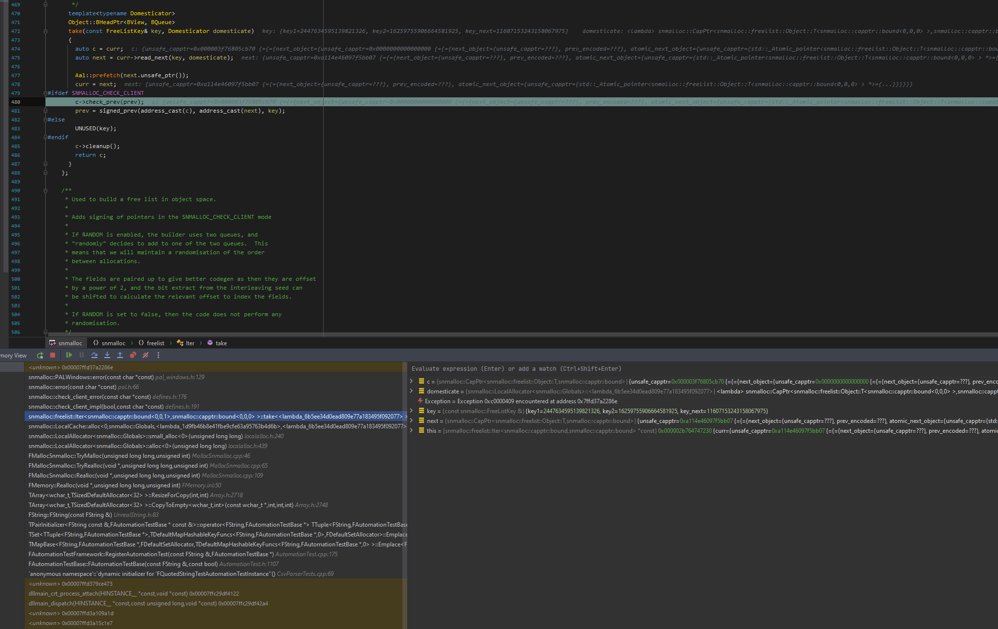Click the Step Out icon
Image resolution: width=998 pixels, height=629 pixels.
pyautogui.click(x=120, y=355)
